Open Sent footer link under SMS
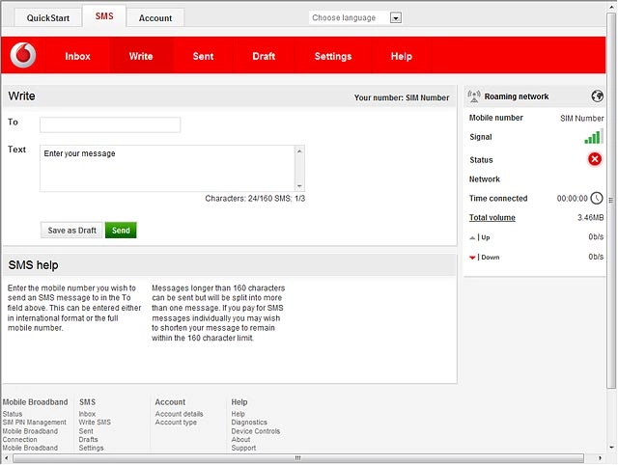The image size is (618, 465). 86,431
